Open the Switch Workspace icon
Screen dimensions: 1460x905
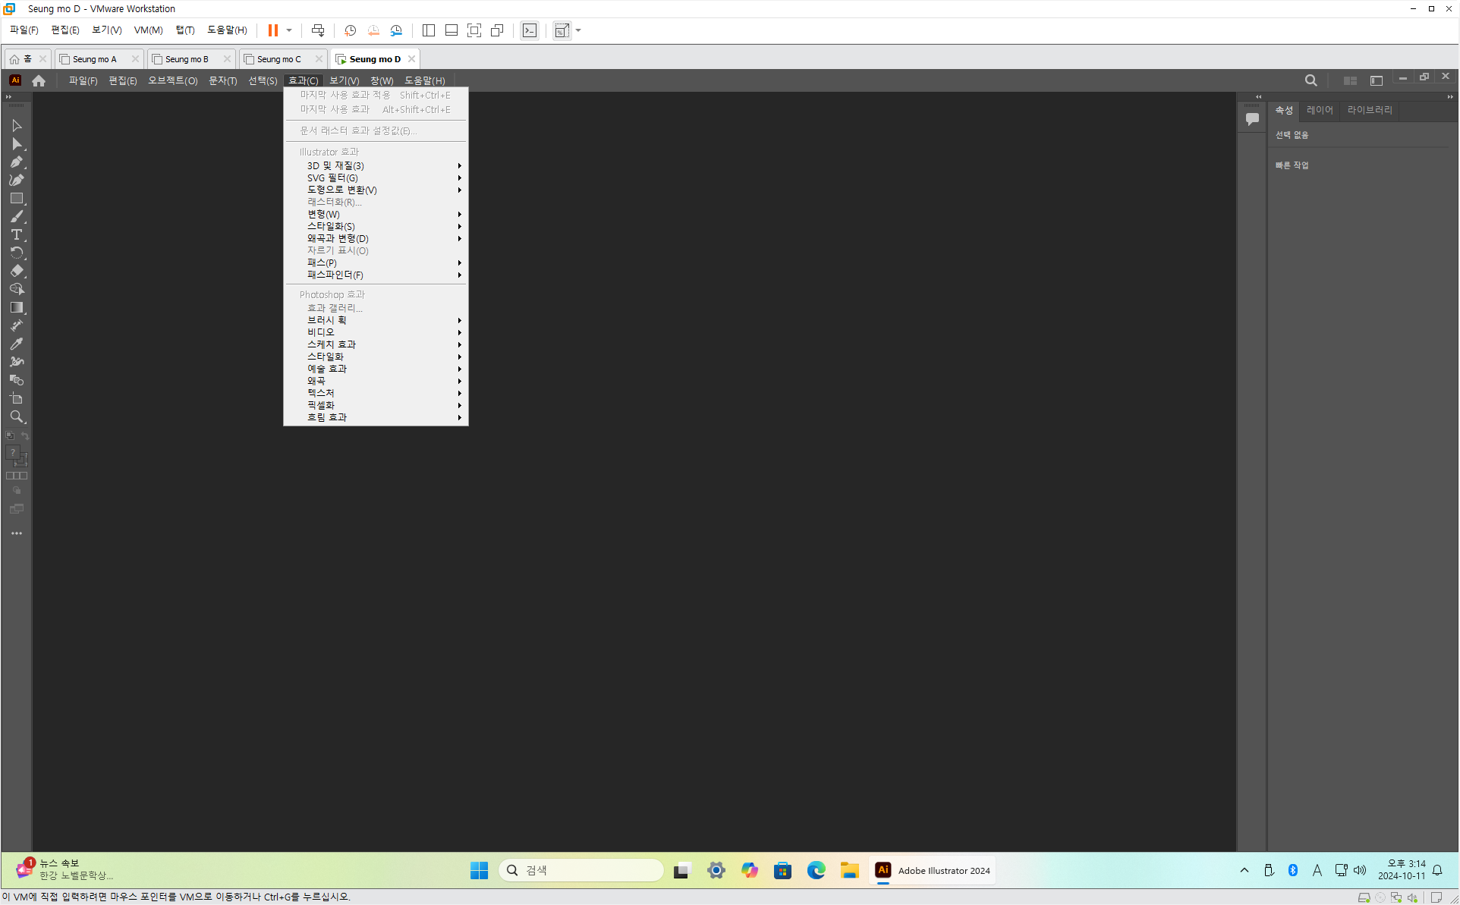pos(1377,80)
